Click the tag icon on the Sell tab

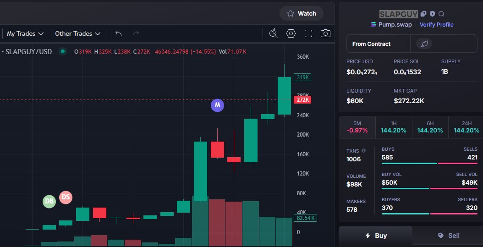(441, 236)
